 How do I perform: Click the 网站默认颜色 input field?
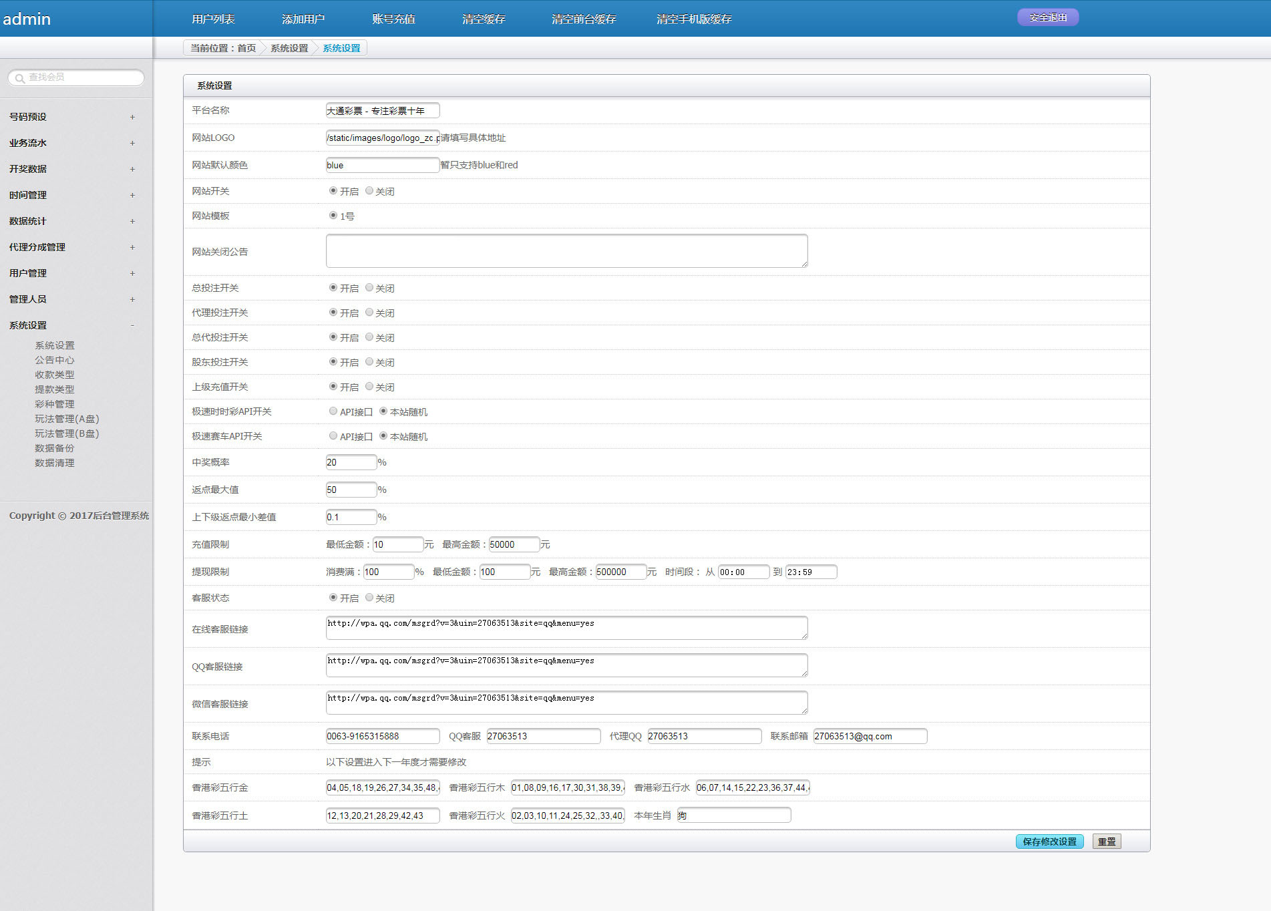tap(383, 165)
